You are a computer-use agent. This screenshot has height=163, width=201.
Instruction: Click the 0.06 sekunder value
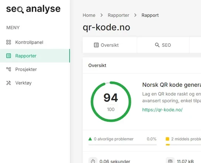tap(115, 161)
